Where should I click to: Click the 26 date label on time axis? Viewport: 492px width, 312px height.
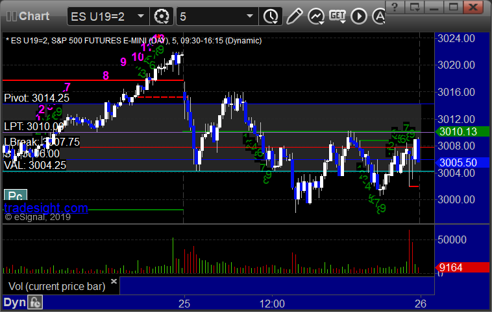pos(421,304)
